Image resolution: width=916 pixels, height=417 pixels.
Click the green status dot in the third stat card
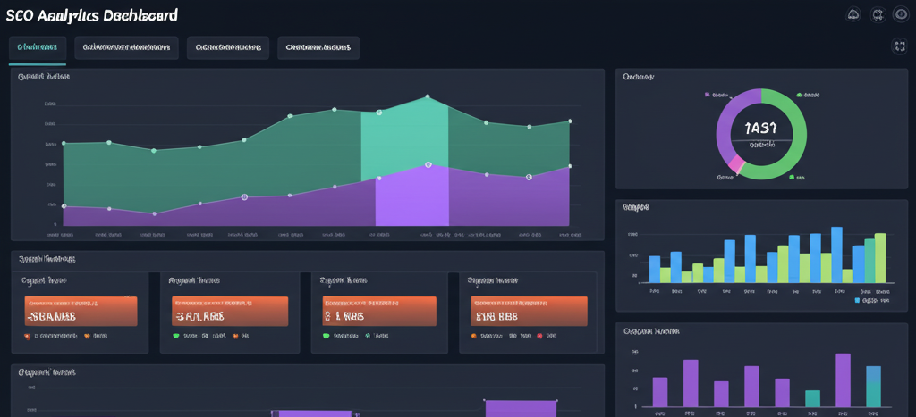327,337
